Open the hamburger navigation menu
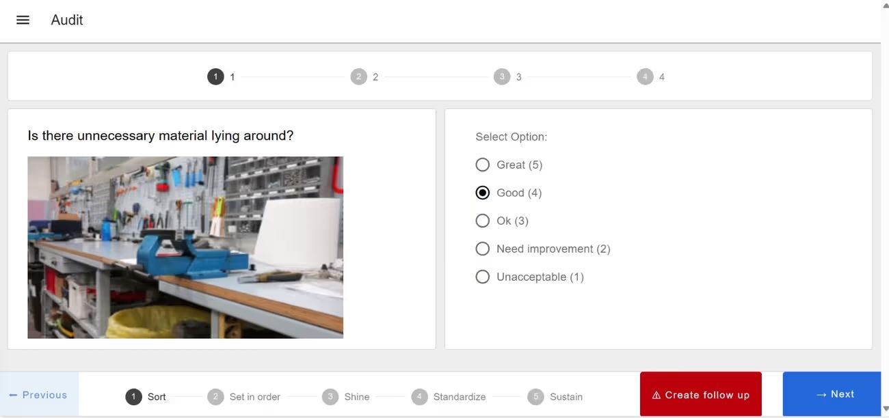The height and width of the screenshot is (418, 889). coord(23,19)
